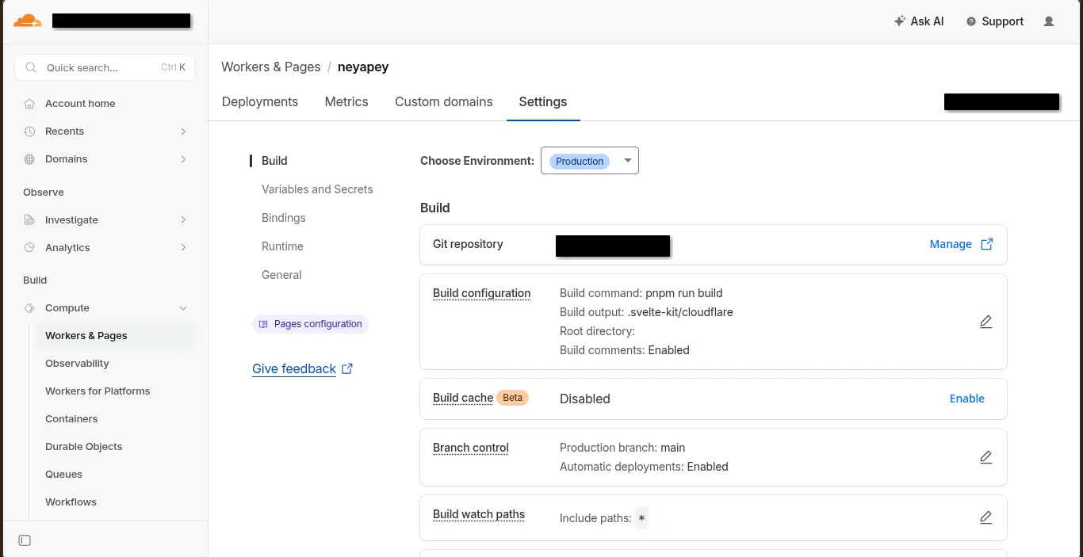This screenshot has height=557, width=1083.
Task: Click Workers & Pages breadcrumb link
Action: click(271, 67)
